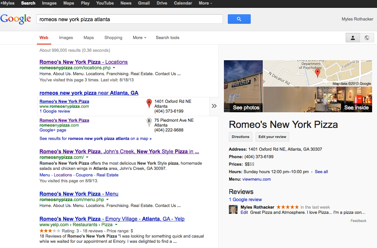Expand the More dropdown under search box
The width and height of the screenshot is (377, 248).
coord(139,38)
